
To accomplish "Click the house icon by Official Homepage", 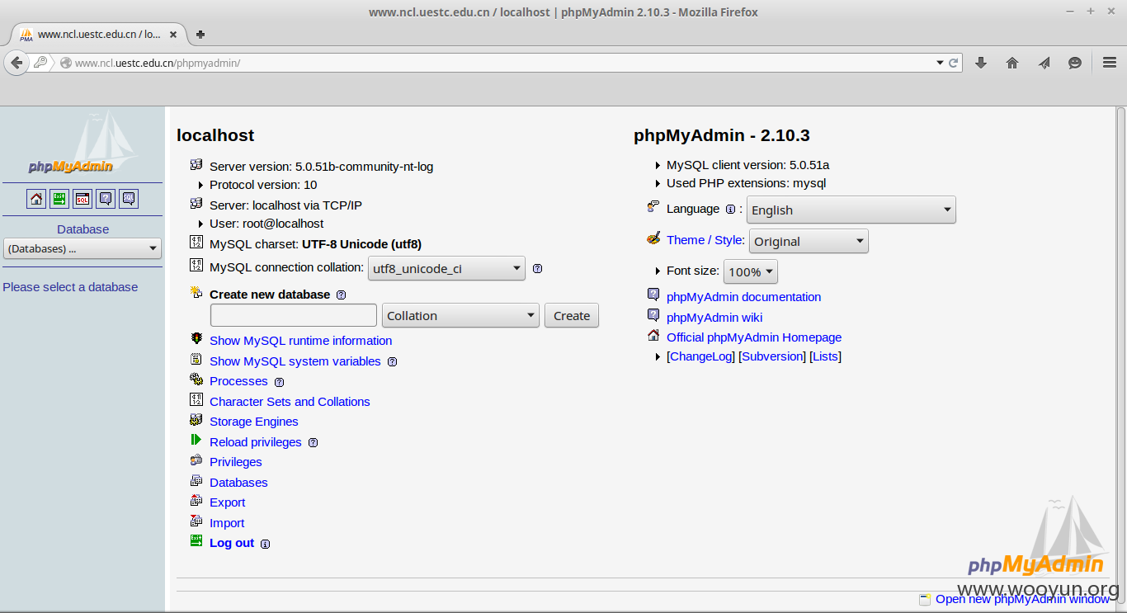I will [x=653, y=336].
